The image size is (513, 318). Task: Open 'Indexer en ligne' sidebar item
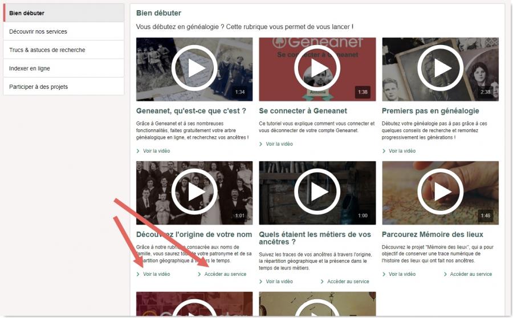point(64,68)
